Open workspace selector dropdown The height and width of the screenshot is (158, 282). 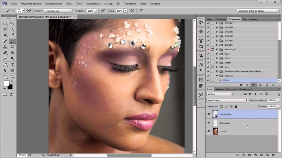point(258,11)
